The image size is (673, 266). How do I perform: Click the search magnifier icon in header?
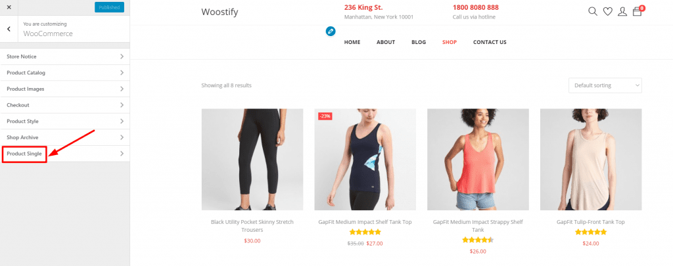coord(592,12)
